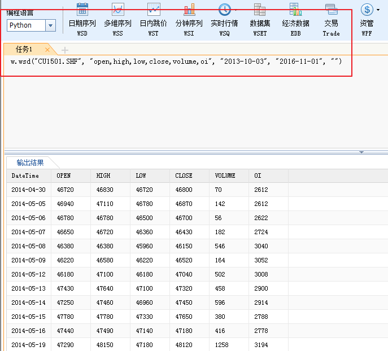Open the WSD date sequence tool

point(82,20)
